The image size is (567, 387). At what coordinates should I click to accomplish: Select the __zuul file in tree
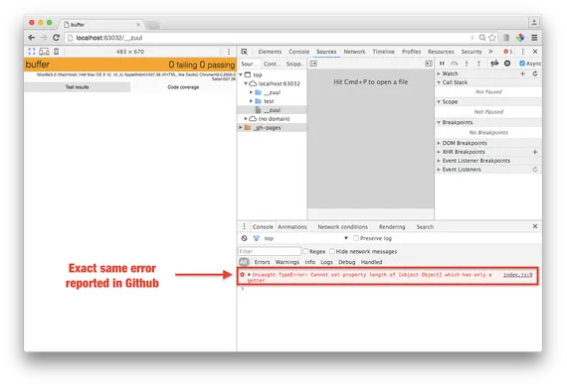(272, 110)
